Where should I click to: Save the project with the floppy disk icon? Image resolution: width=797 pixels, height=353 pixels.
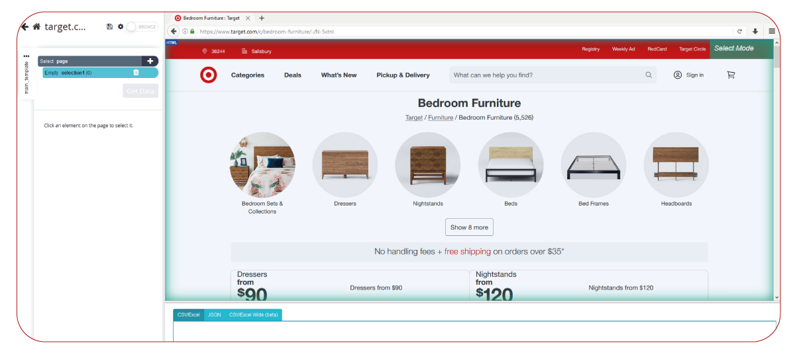pos(109,27)
